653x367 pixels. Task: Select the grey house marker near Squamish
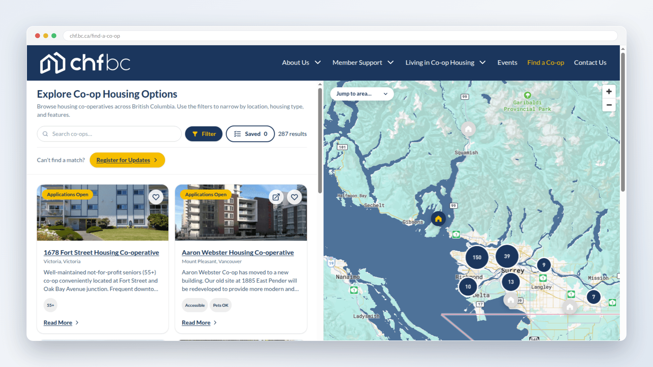(x=468, y=129)
